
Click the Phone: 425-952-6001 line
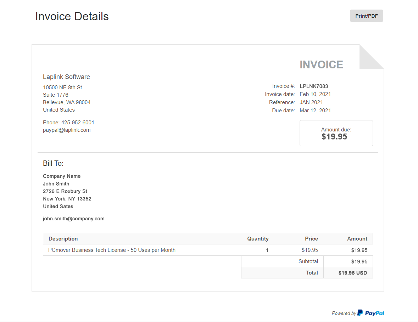pyautogui.click(x=68, y=123)
